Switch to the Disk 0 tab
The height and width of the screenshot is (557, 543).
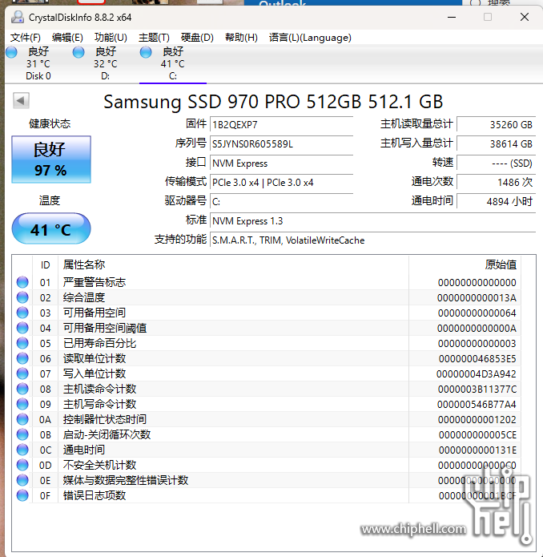pyautogui.click(x=38, y=63)
